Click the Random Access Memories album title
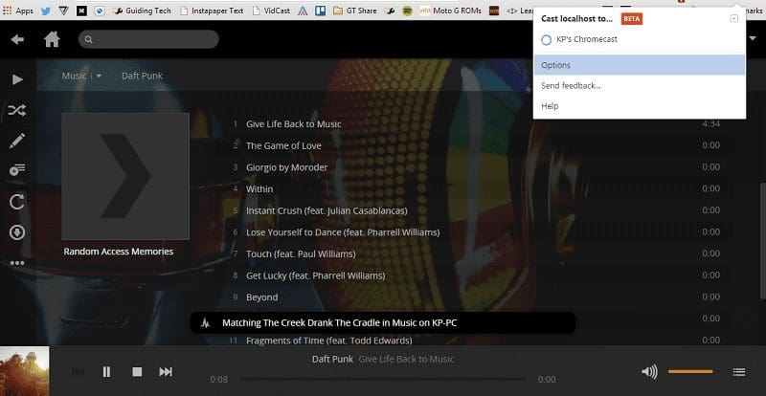The width and height of the screenshot is (766, 396). pos(118,252)
